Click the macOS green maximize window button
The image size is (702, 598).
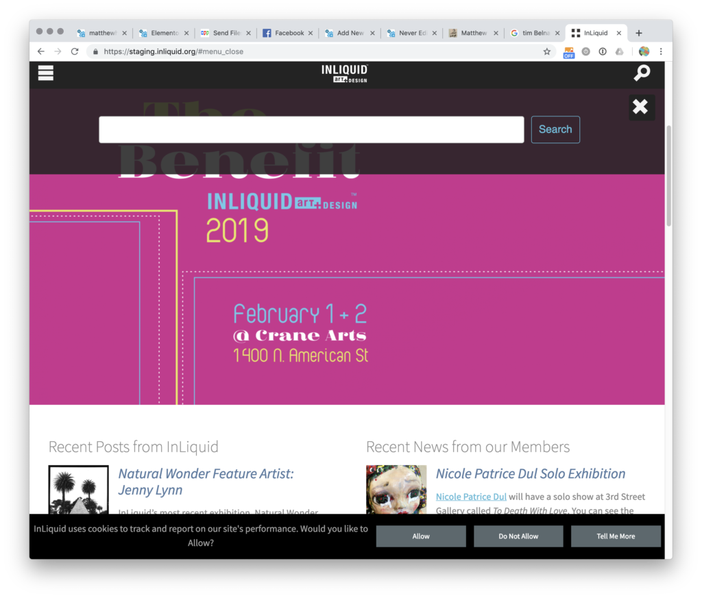(x=60, y=32)
